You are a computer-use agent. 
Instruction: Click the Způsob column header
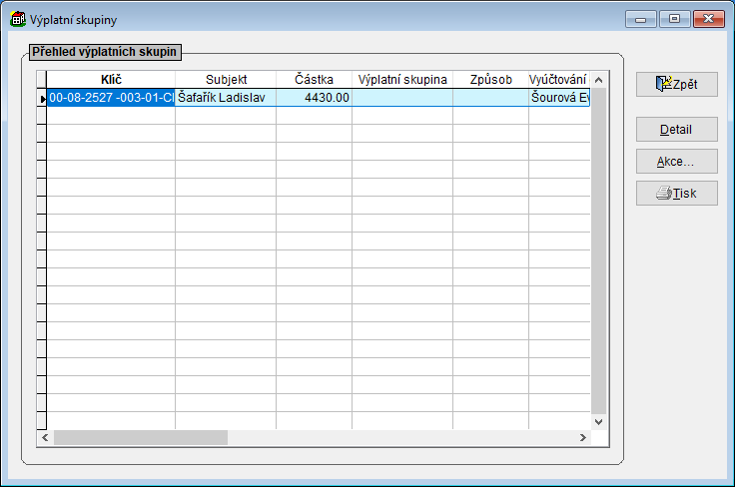point(490,80)
